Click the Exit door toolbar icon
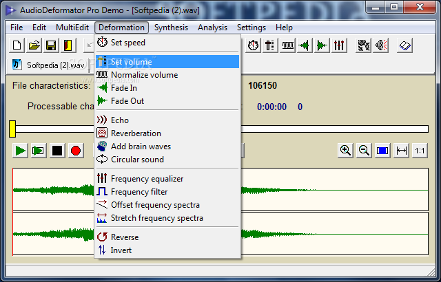Viewport: 441px width, 282px height. [x=68, y=45]
